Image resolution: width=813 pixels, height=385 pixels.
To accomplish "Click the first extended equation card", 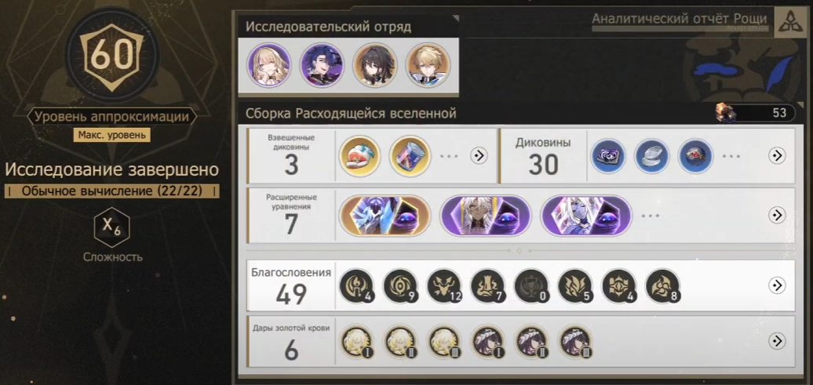I will pos(385,216).
